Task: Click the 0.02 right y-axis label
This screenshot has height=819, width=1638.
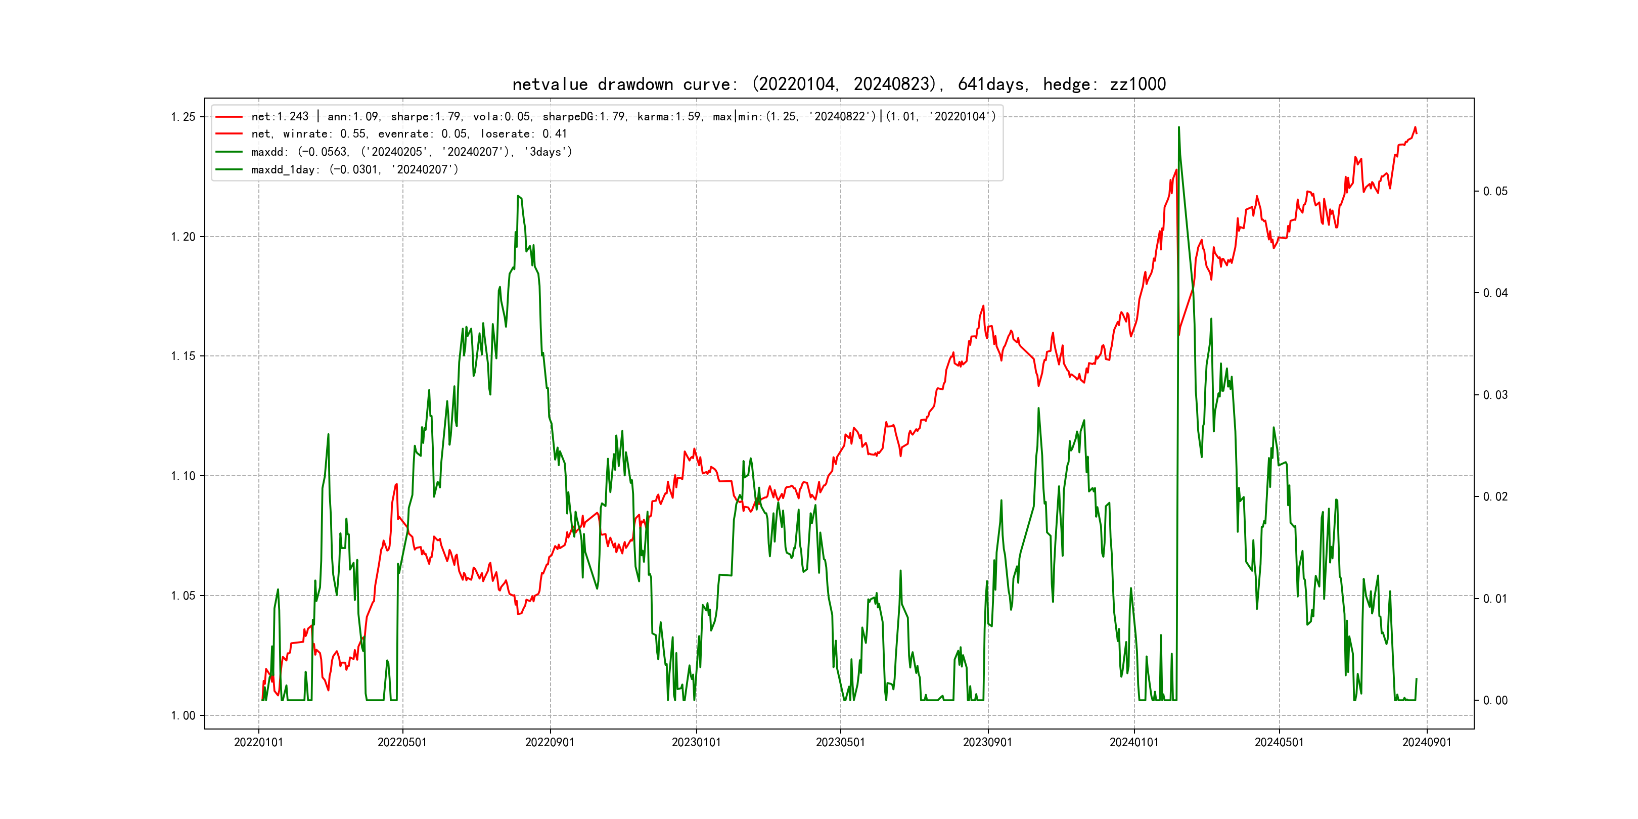Action: click(x=1495, y=496)
